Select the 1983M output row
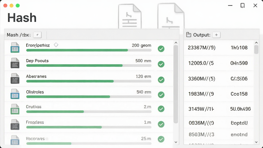This screenshot has height=148, width=263. (x=219, y=94)
